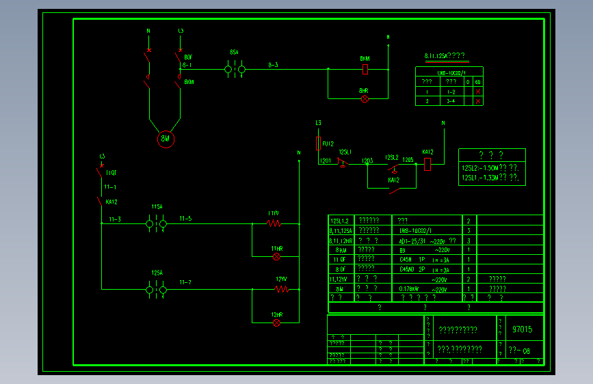
Task: Click drawing number 97015 in title block
Action: [523, 329]
